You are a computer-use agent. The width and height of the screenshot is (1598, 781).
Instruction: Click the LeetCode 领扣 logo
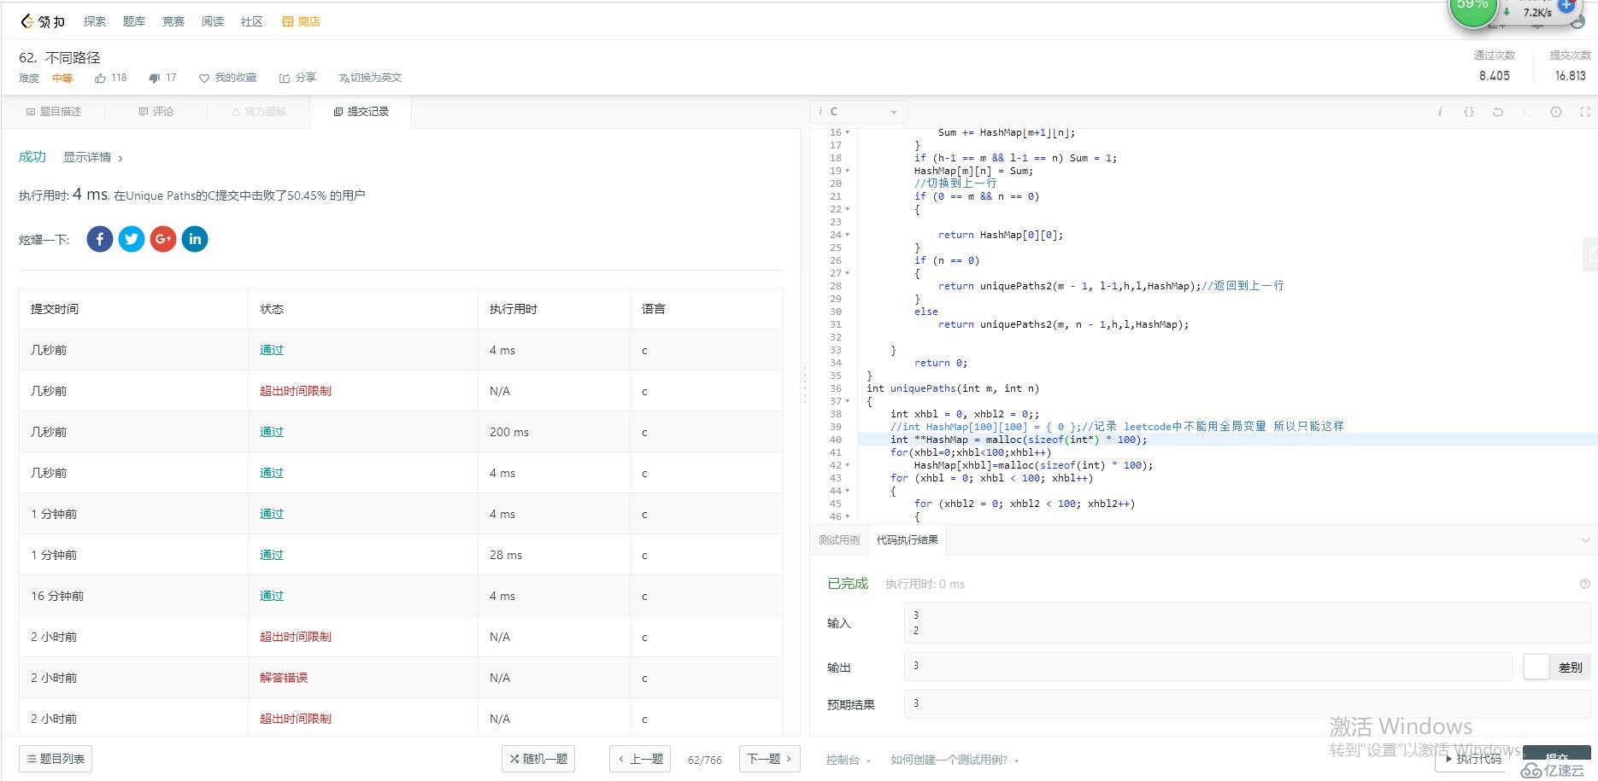pyautogui.click(x=43, y=21)
